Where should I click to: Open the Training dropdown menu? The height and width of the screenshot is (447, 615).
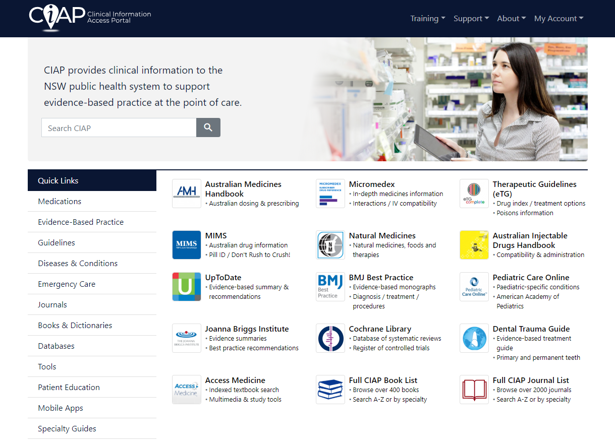coord(427,18)
